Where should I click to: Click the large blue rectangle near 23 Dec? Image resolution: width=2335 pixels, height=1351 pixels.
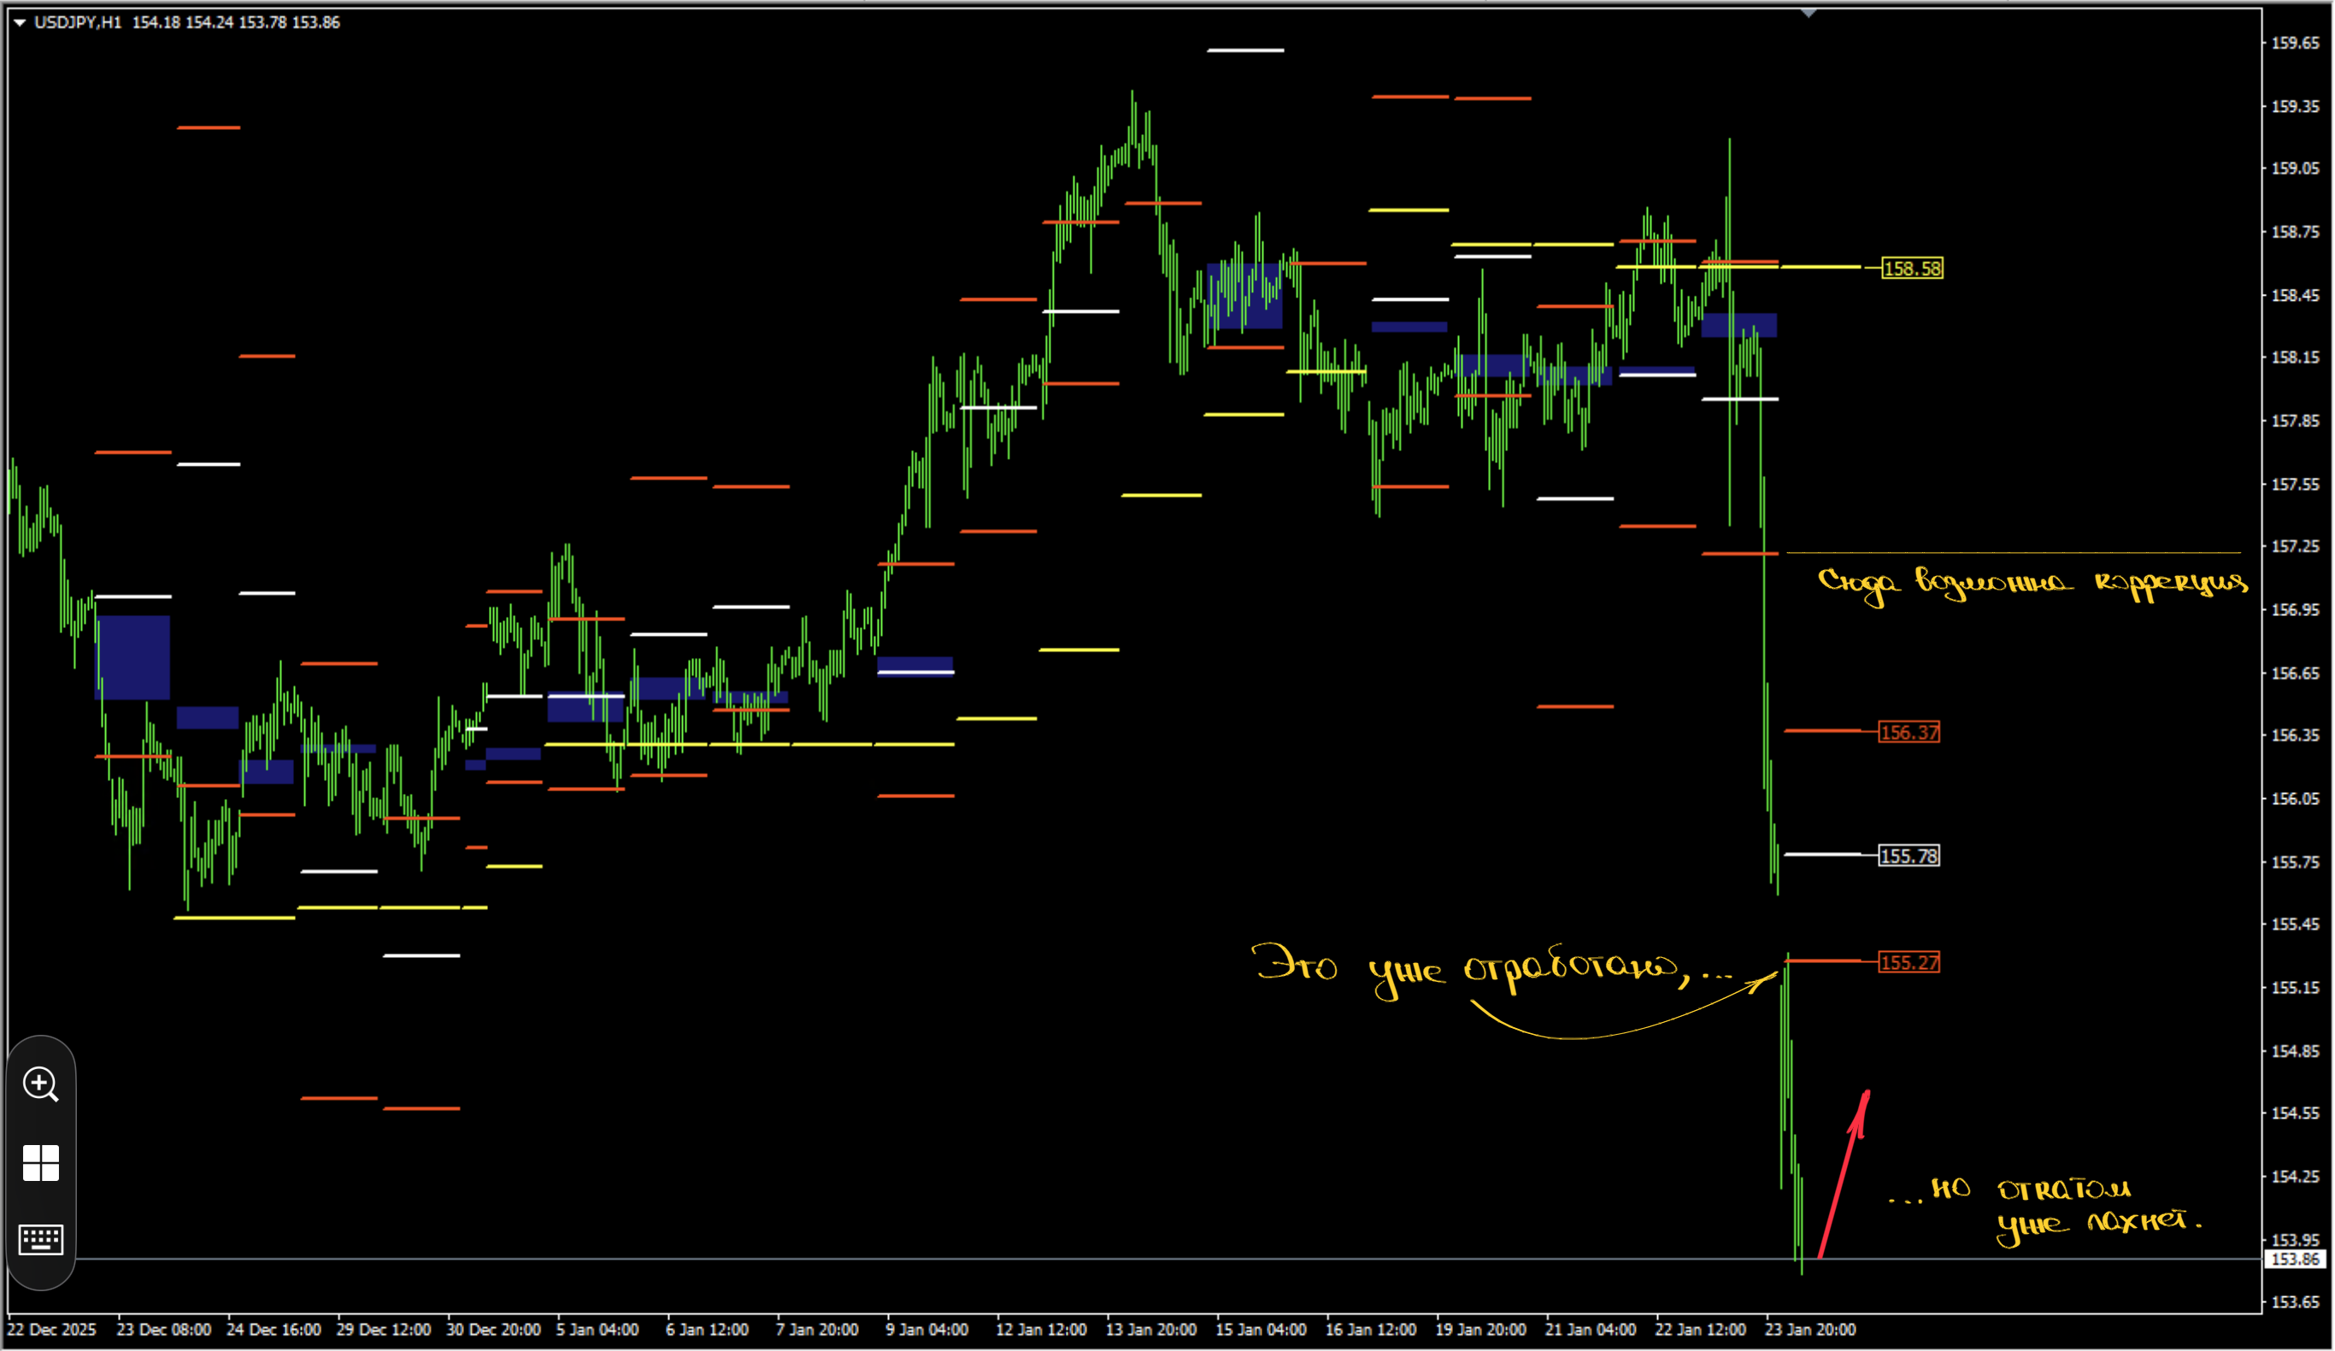132,657
